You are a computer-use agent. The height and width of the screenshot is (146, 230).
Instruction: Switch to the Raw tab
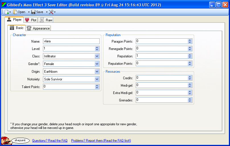point(46,20)
